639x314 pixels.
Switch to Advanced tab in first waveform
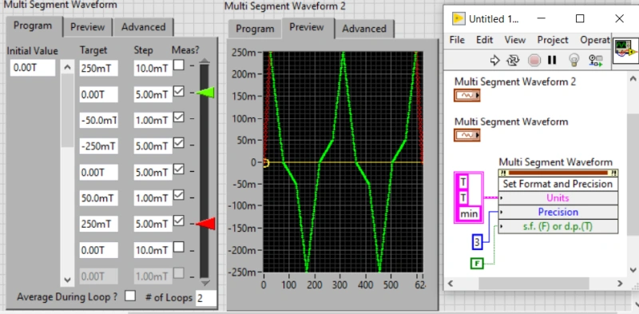pyautogui.click(x=144, y=27)
